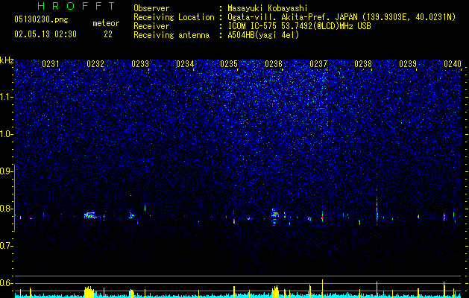Click the "Receiving antenna" label

click(171, 35)
